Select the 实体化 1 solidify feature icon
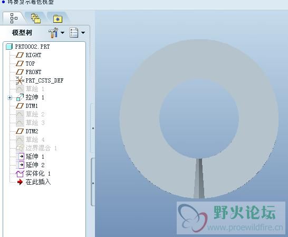The image size is (288, 237). point(20,174)
